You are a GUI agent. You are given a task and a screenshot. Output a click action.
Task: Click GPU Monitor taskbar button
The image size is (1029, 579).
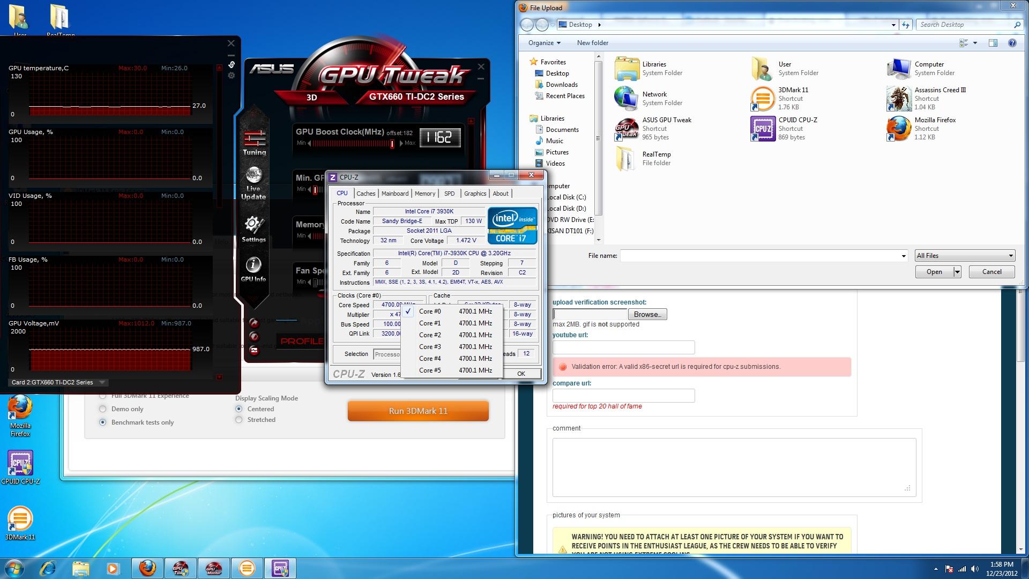[213, 568]
